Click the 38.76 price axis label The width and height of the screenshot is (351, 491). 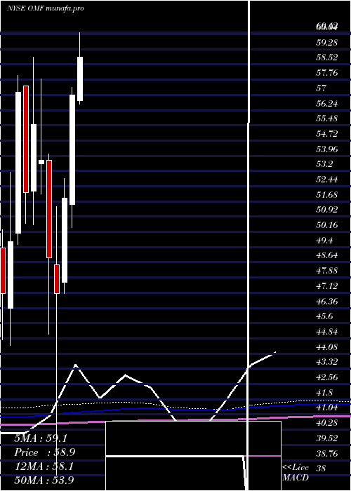326,453
